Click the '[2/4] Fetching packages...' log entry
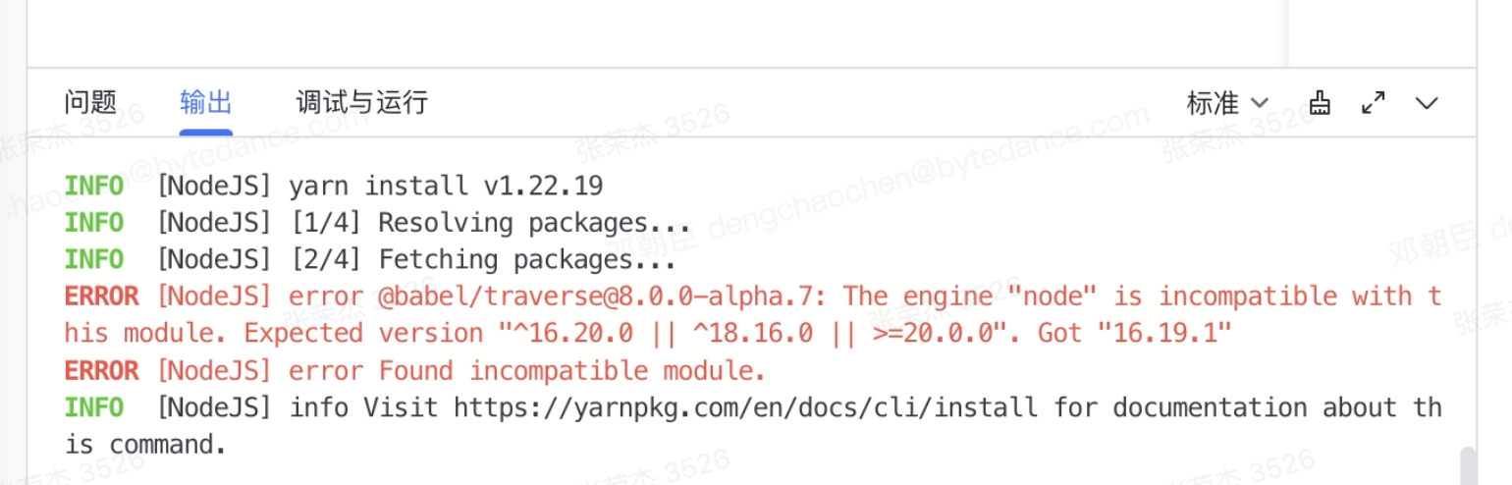The height and width of the screenshot is (485, 1512). (483, 260)
